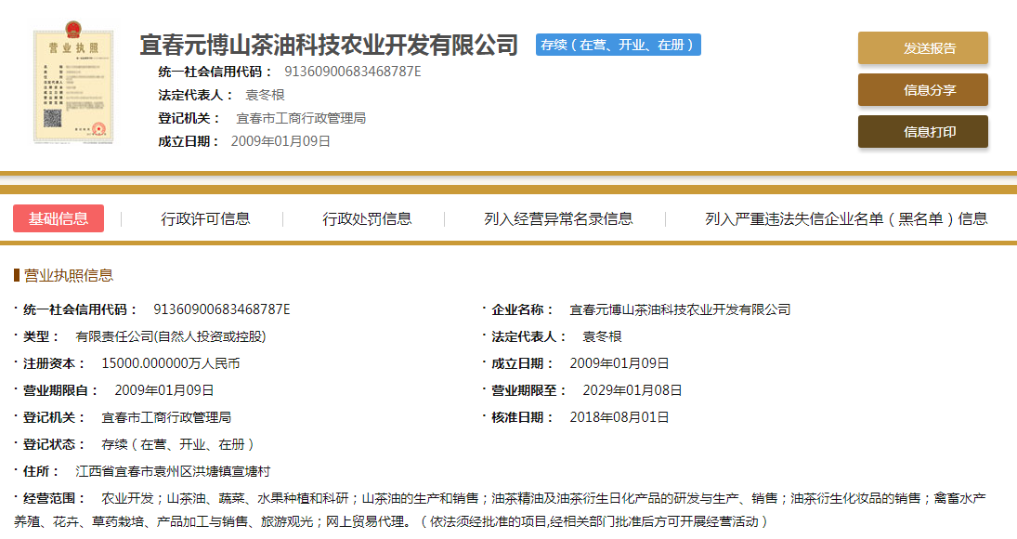The image size is (1017, 539).
Task: Switch to the 行政许可信息 tab
Action: (205, 219)
